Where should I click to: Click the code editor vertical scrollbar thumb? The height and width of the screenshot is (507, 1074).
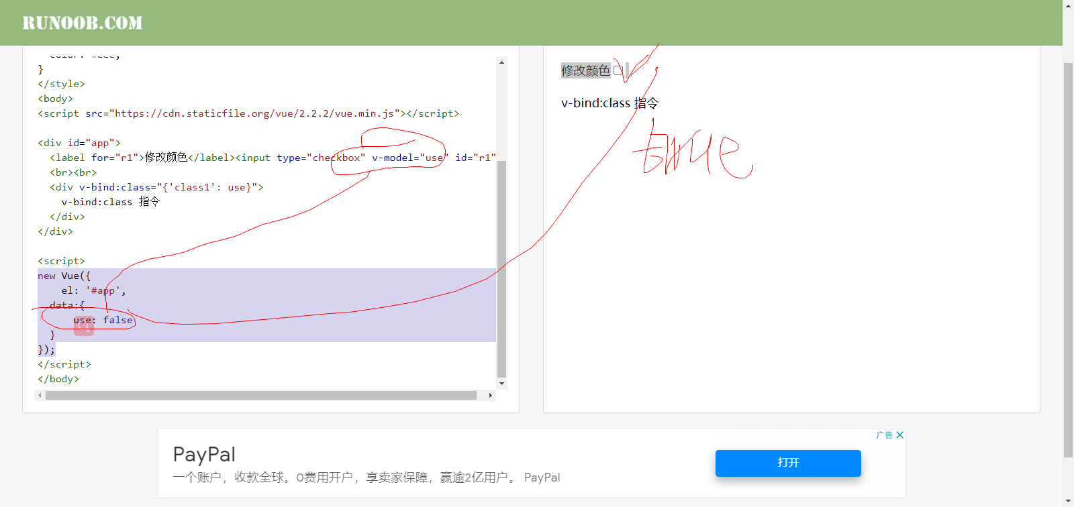click(x=501, y=270)
